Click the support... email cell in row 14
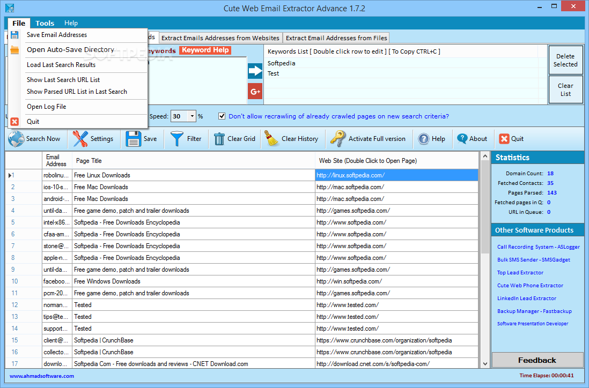Image resolution: width=589 pixels, height=388 pixels. point(57,329)
